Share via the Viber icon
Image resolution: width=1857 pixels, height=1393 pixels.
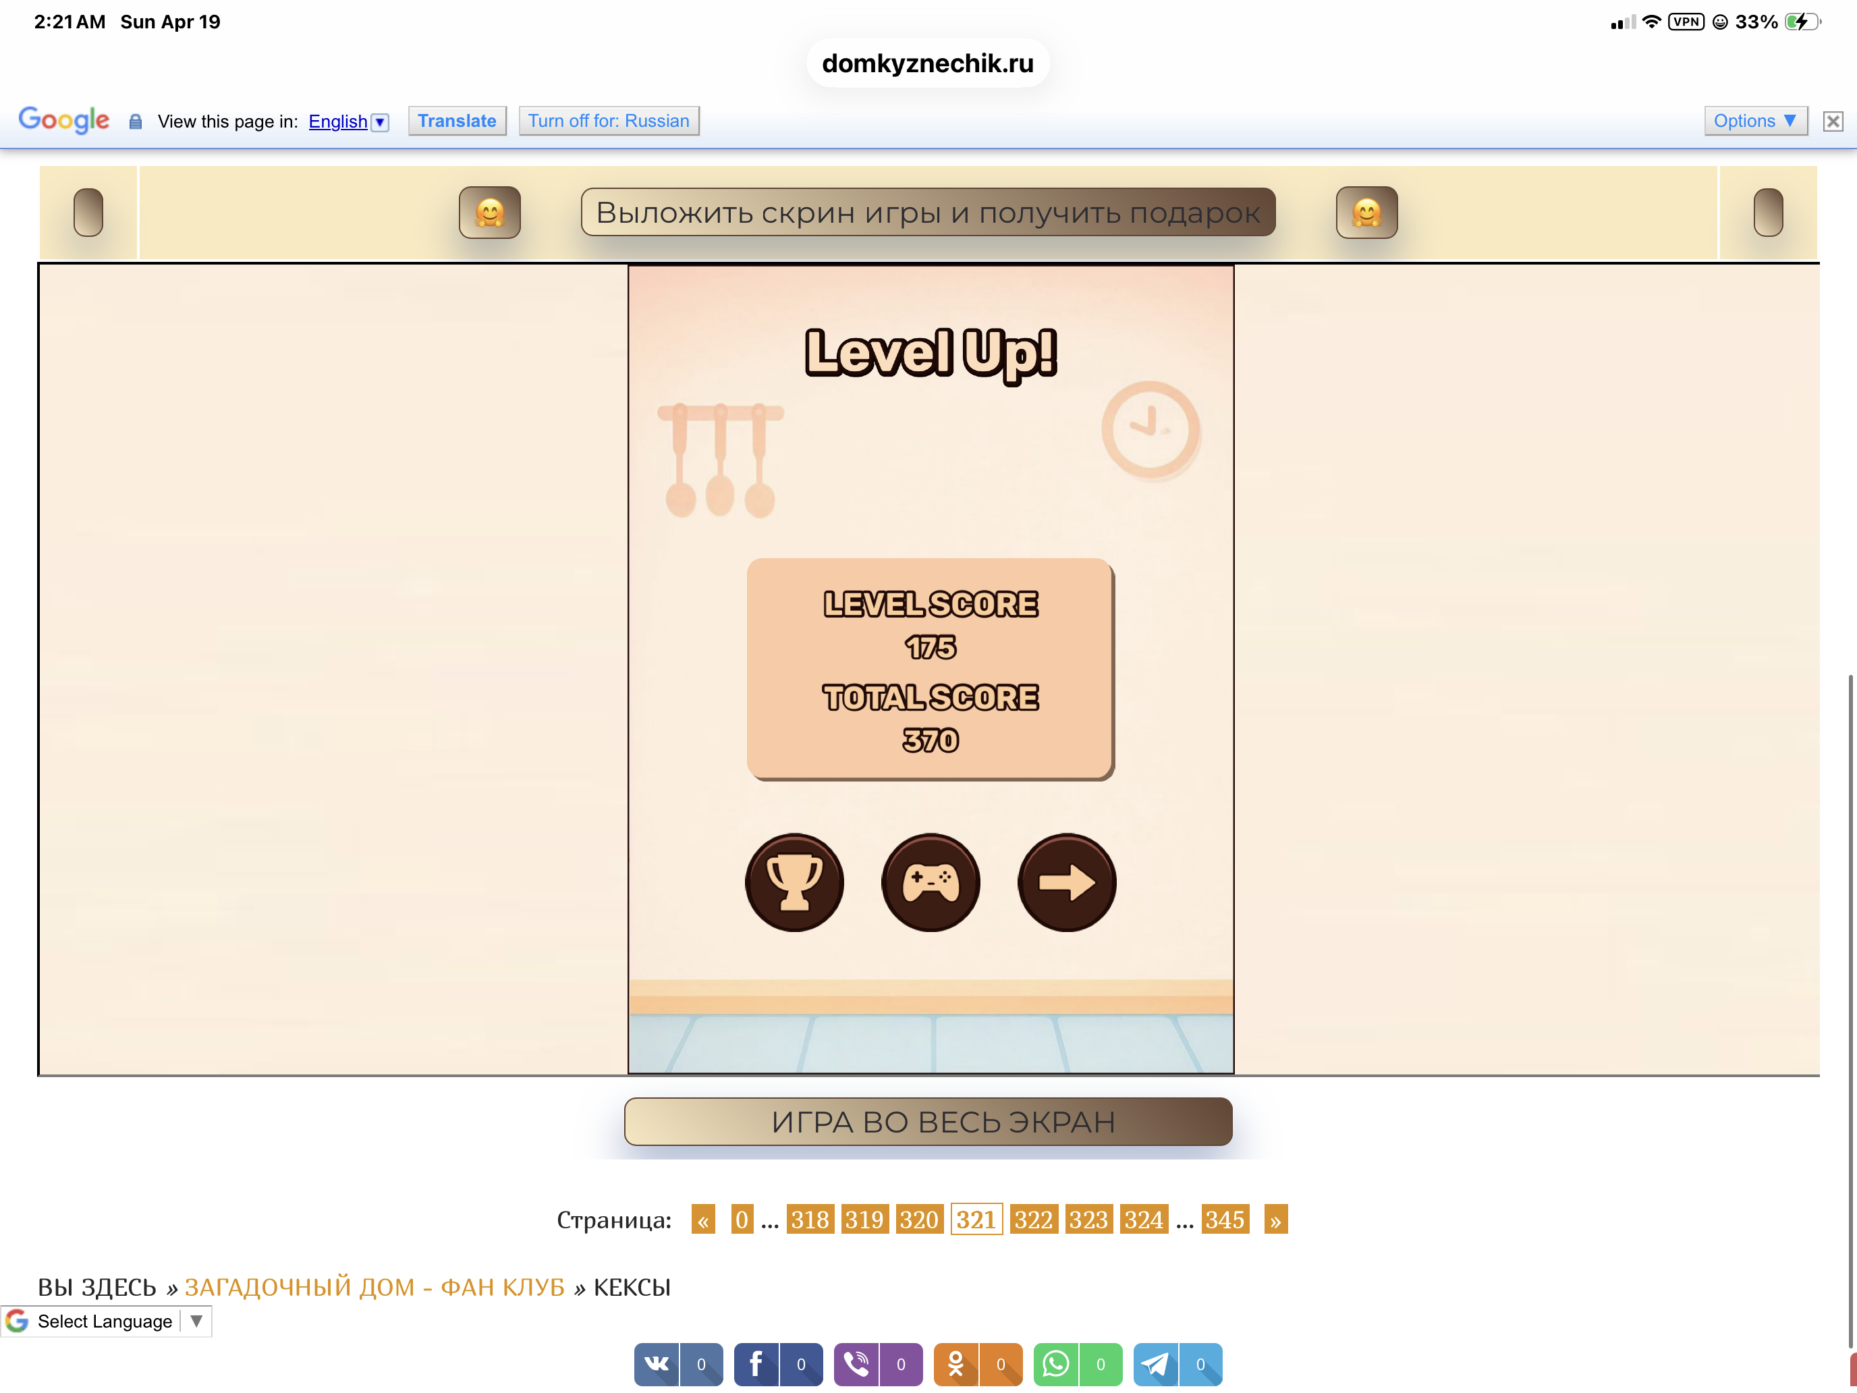tap(856, 1363)
